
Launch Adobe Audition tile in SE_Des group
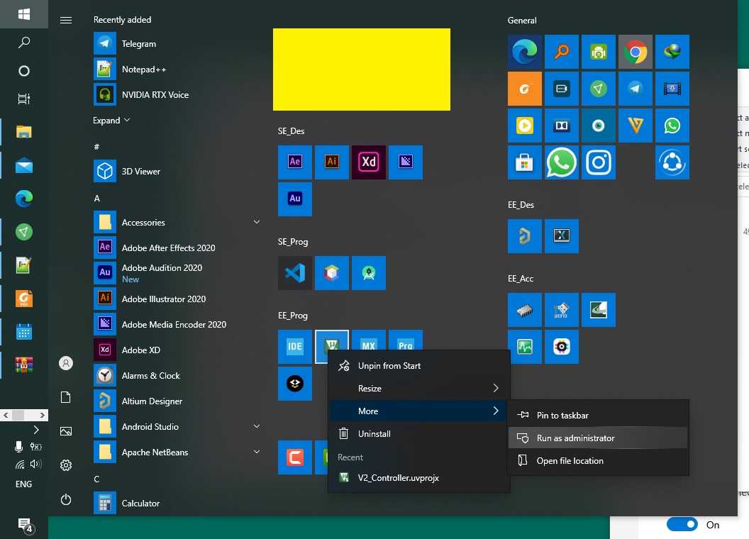pos(295,199)
